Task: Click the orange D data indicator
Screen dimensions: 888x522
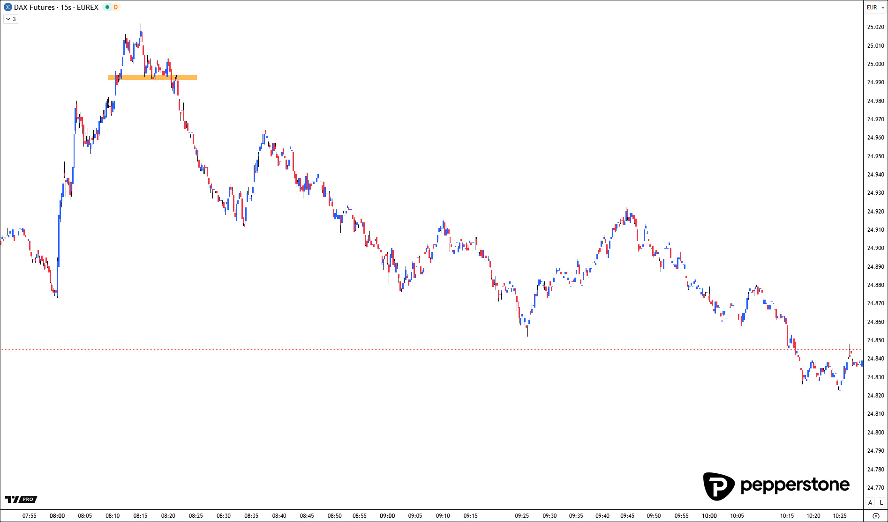Action: (x=116, y=7)
